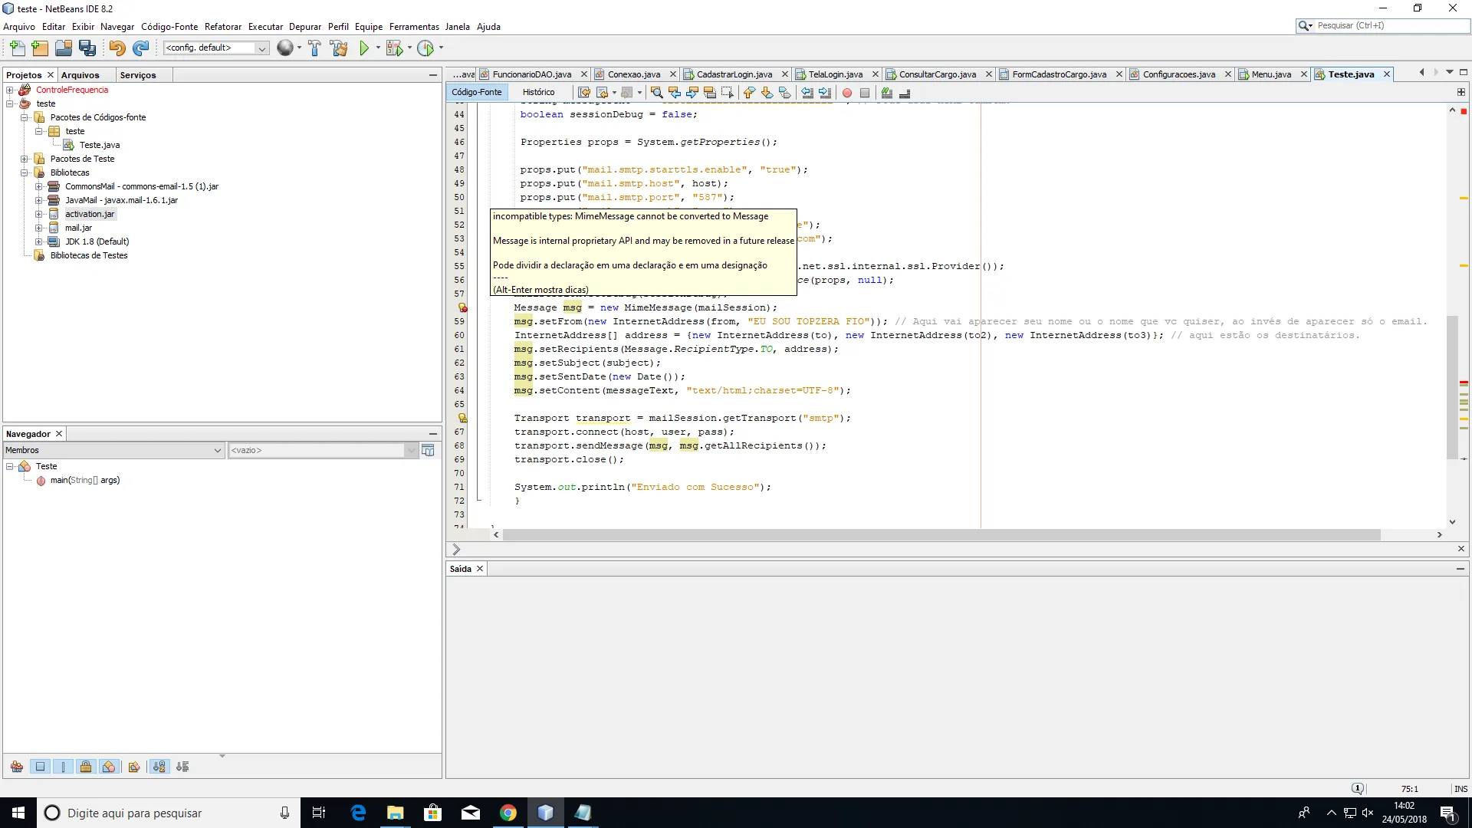Open the config. default dropdown
The height and width of the screenshot is (828, 1472).
click(215, 48)
